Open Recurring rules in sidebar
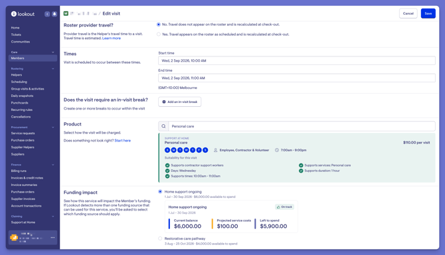The height and width of the screenshot is (255, 445). [x=22, y=110]
